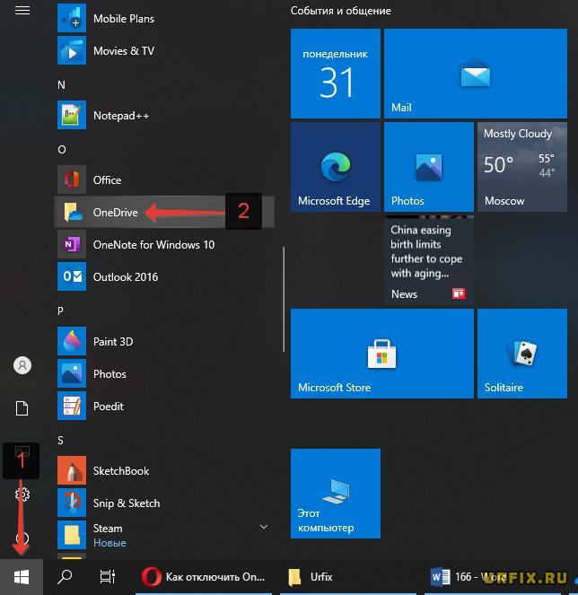Click the letter S section header
This screenshot has height=595, width=578.
(60, 440)
